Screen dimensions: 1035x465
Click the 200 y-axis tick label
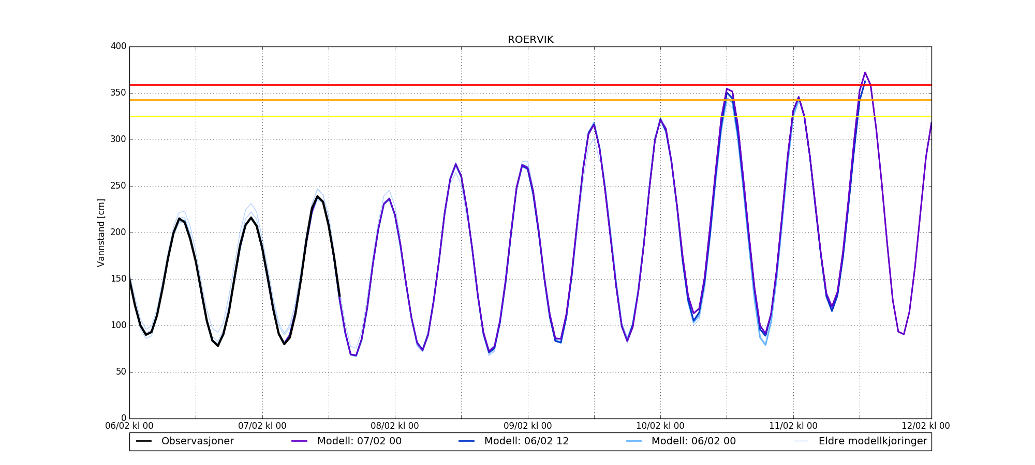click(x=119, y=233)
